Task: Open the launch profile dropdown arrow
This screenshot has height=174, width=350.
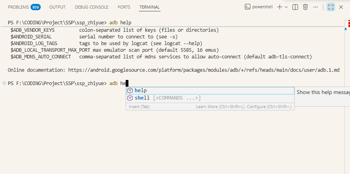Action: click(x=286, y=7)
